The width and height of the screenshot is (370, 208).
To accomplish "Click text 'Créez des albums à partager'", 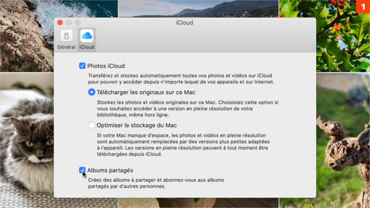I will [122, 180].
